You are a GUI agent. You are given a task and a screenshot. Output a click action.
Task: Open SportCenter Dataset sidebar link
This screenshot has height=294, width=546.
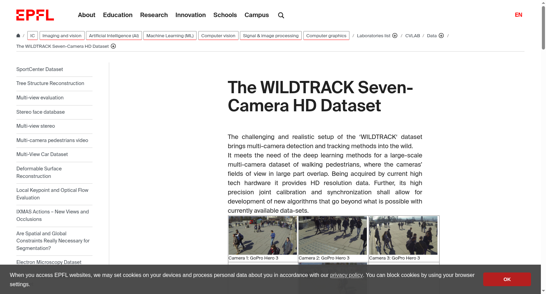click(x=40, y=69)
